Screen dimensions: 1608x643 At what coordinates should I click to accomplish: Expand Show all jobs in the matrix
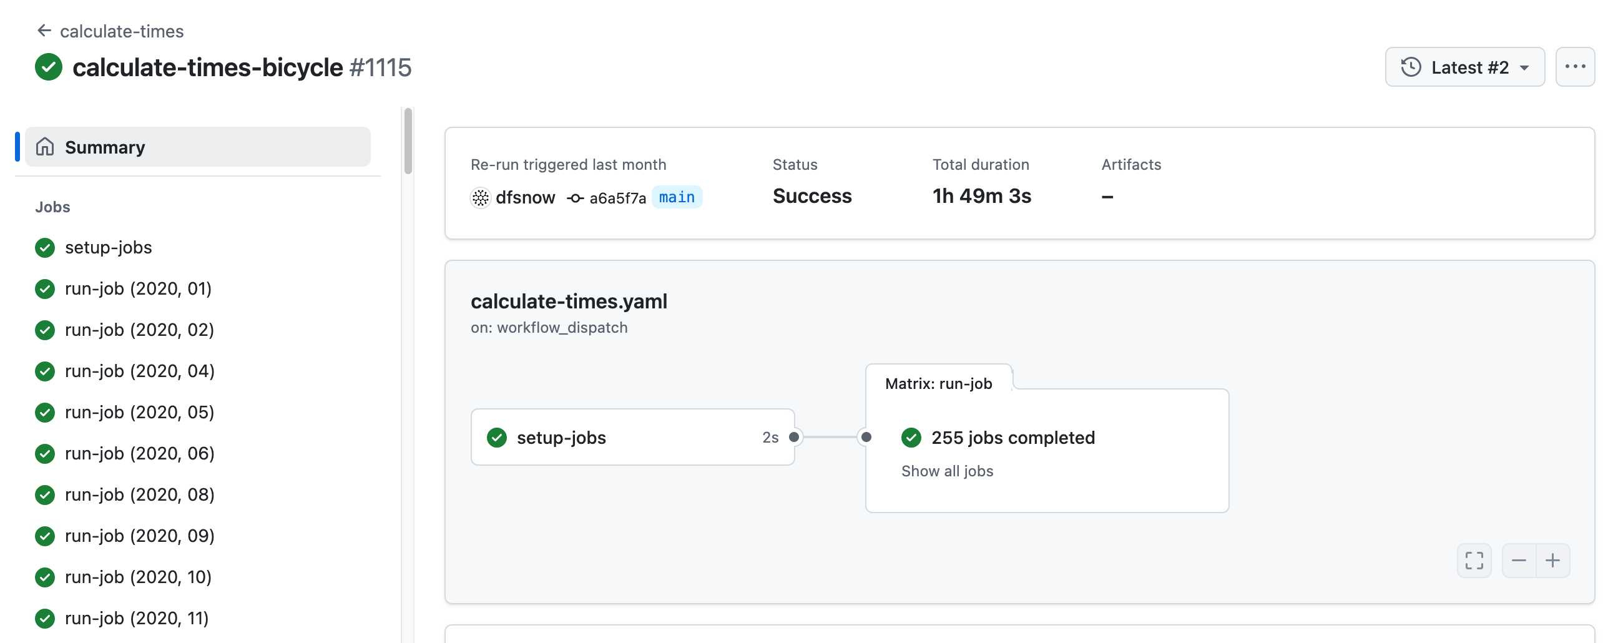(947, 471)
